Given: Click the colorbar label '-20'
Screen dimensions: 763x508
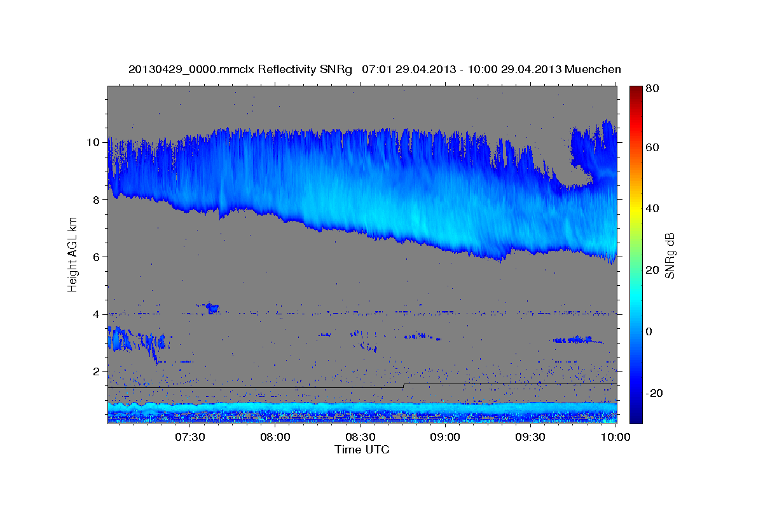Looking at the screenshot, I should (654, 393).
